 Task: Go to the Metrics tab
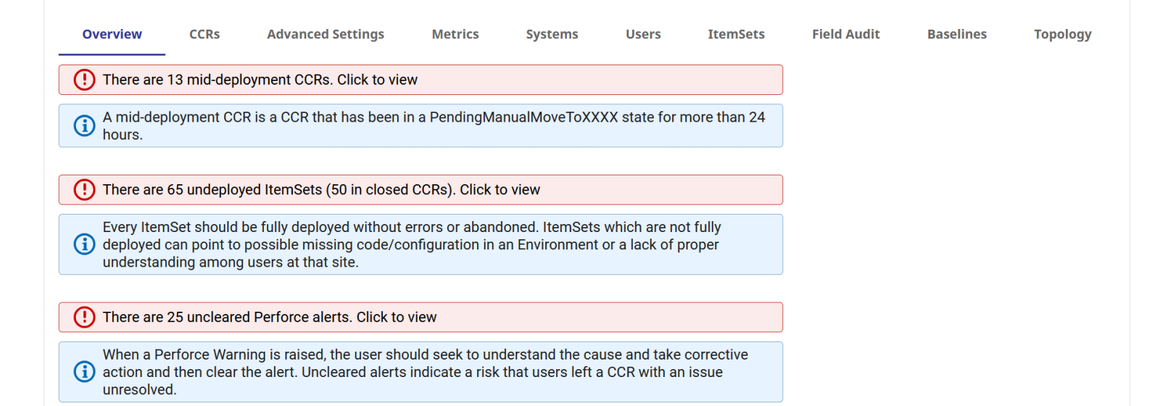pyautogui.click(x=455, y=34)
